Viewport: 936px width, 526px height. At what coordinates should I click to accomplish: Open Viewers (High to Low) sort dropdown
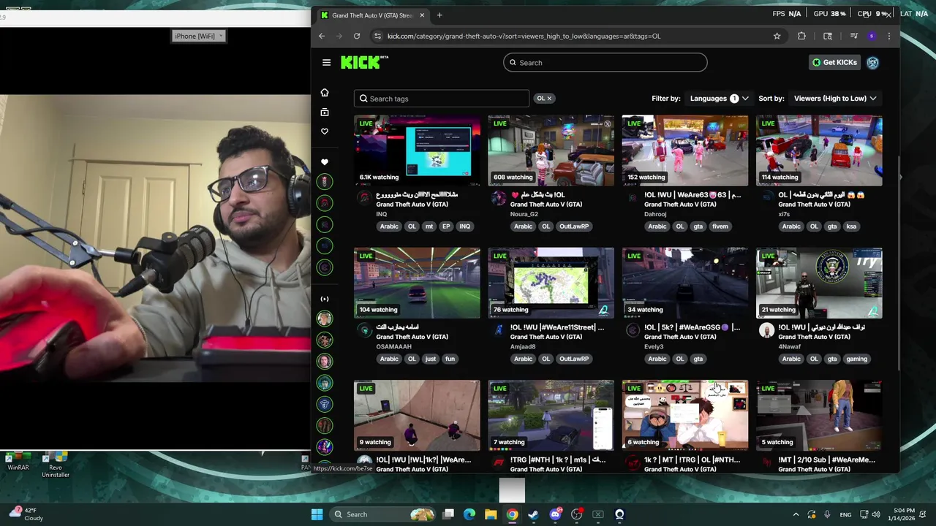pos(835,99)
